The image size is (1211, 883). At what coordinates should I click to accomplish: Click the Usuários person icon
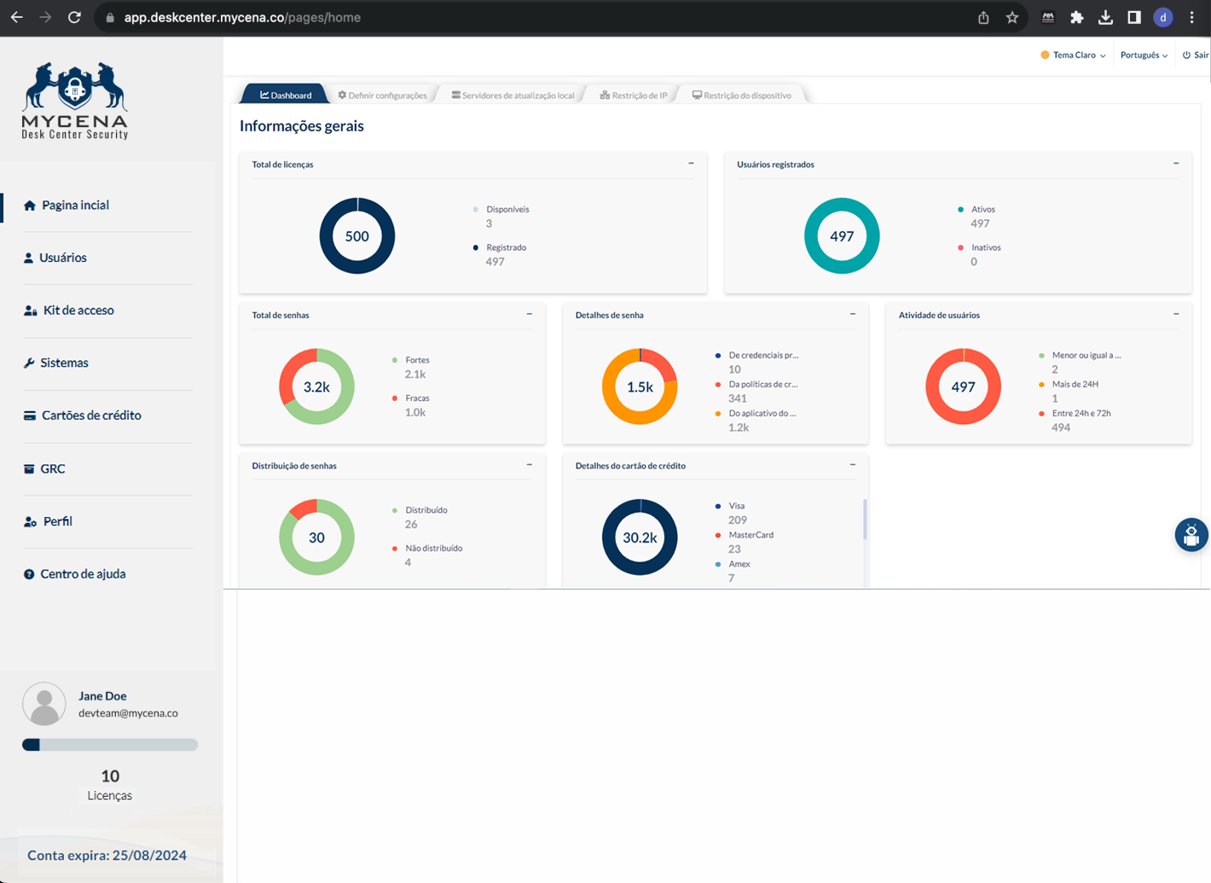(28, 258)
